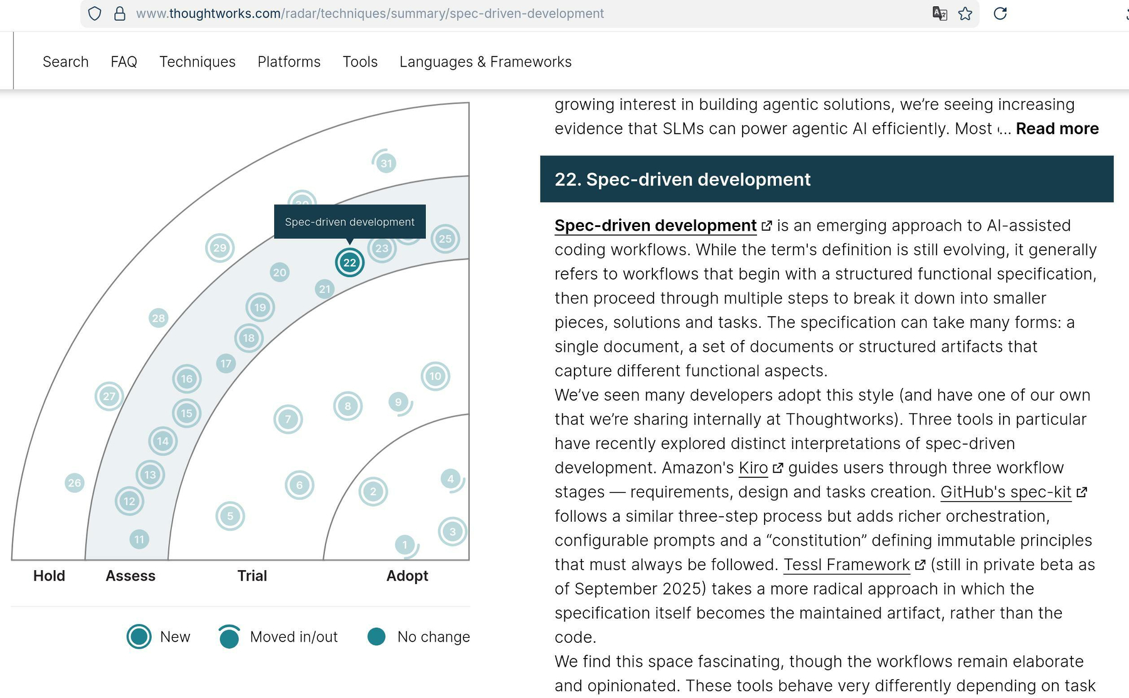
Task: Click the Spec-driven development tooltip label
Action: pyautogui.click(x=349, y=222)
